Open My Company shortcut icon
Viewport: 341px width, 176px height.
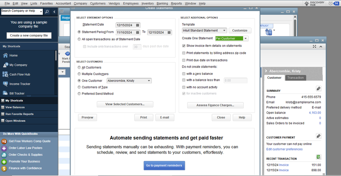coord(5,65)
